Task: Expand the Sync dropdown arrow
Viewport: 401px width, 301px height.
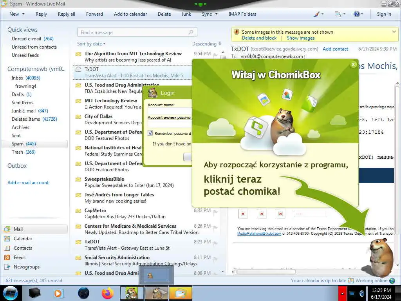Action: (216, 14)
